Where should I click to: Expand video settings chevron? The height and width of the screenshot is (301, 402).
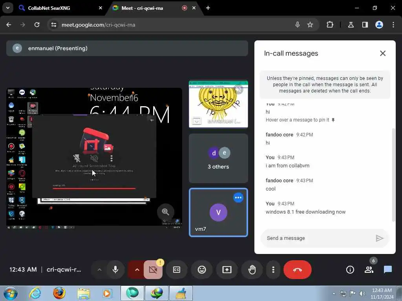(137, 270)
